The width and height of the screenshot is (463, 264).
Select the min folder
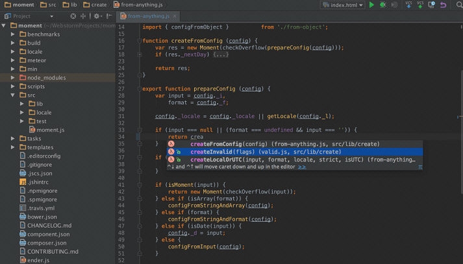[x=29, y=69]
